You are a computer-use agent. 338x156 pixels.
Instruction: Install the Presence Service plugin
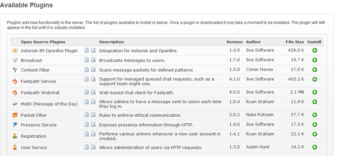pyautogui.click(x=314, y=125)
